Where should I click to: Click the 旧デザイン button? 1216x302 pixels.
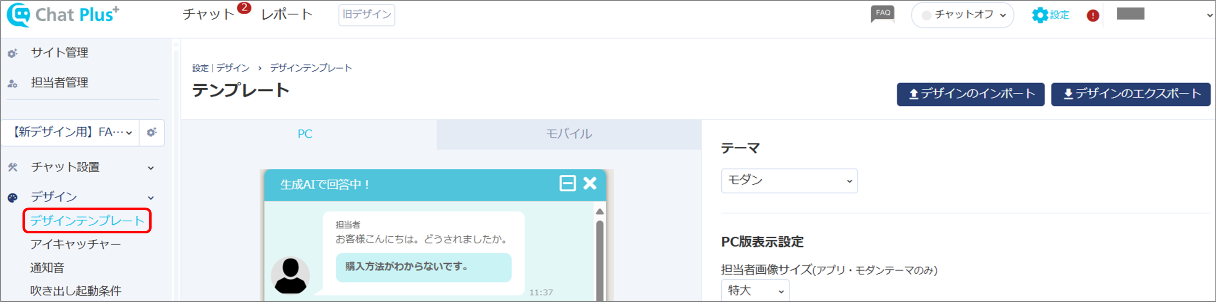click(x=367, y=15)
